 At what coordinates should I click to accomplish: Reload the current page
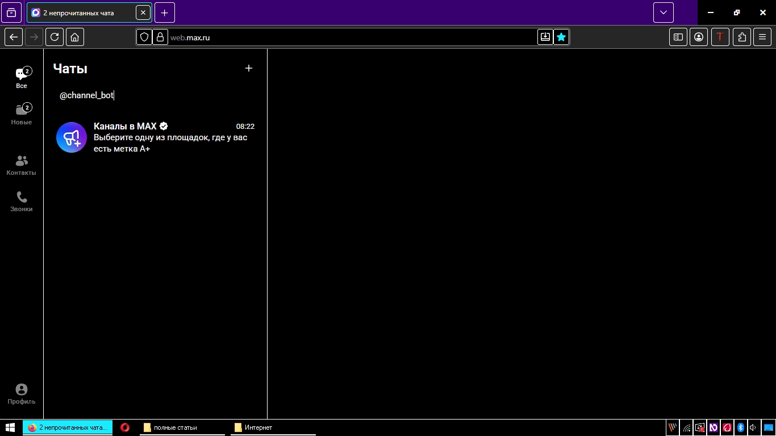click(x=55, y=37)
